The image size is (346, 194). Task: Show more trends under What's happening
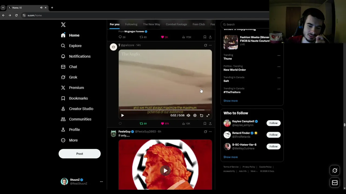pos(231,101)
